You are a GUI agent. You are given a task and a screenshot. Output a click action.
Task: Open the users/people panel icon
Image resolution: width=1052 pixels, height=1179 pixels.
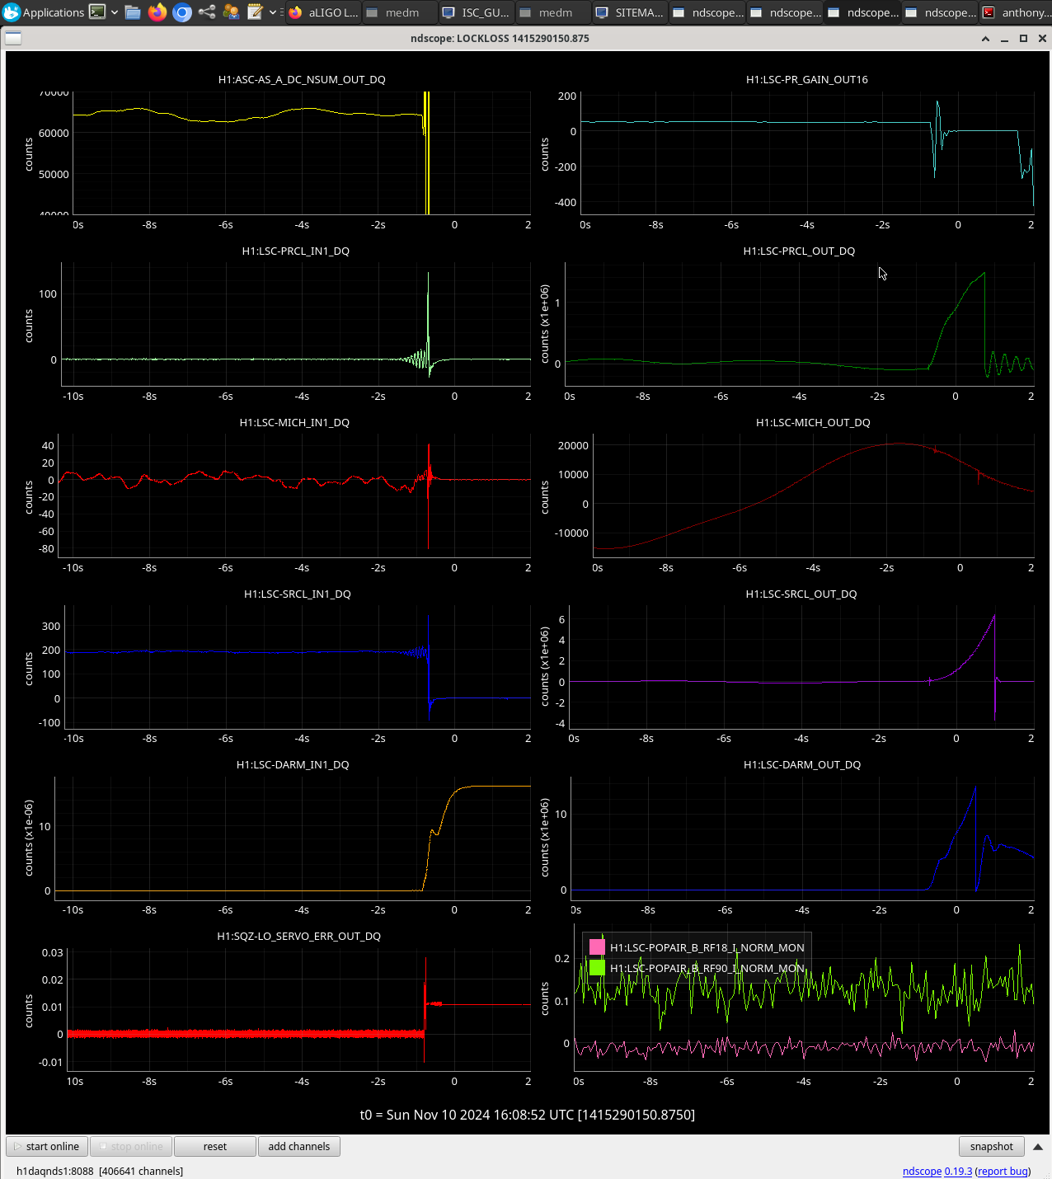(231, 12)
